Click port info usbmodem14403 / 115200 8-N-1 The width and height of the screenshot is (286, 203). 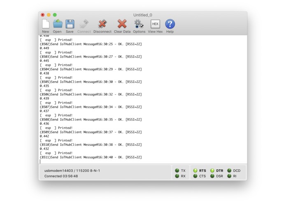click(x=72, y=171)
